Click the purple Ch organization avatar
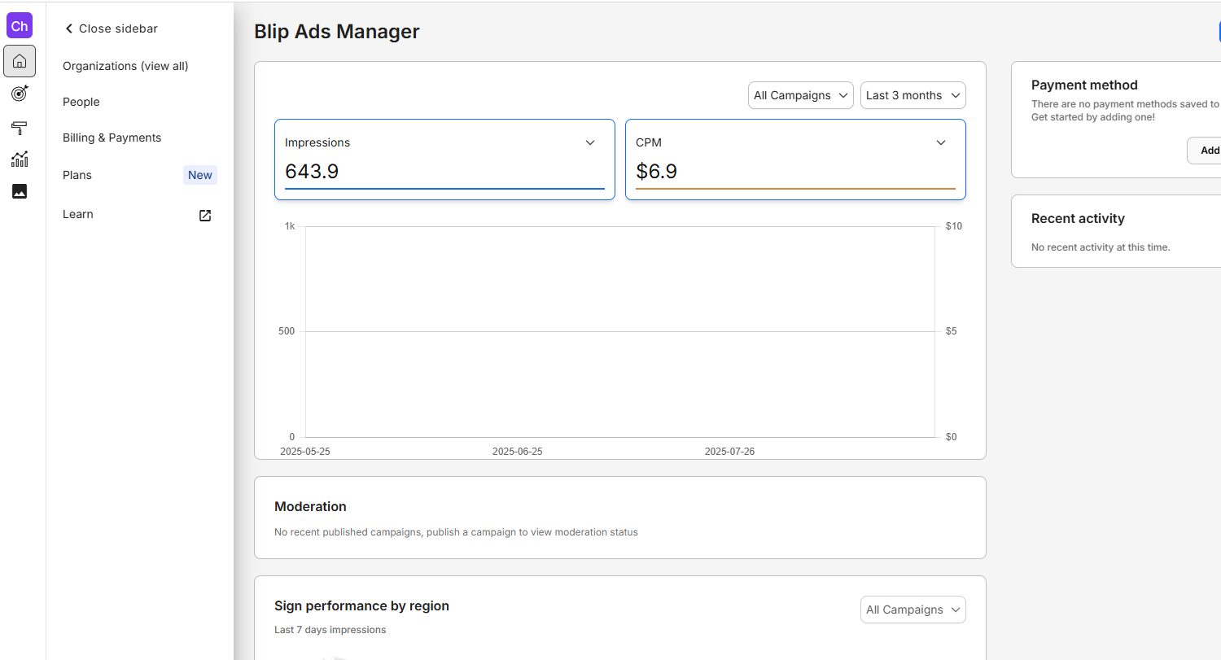Viewport: 1221px width, 660px height. coord(20,25)
